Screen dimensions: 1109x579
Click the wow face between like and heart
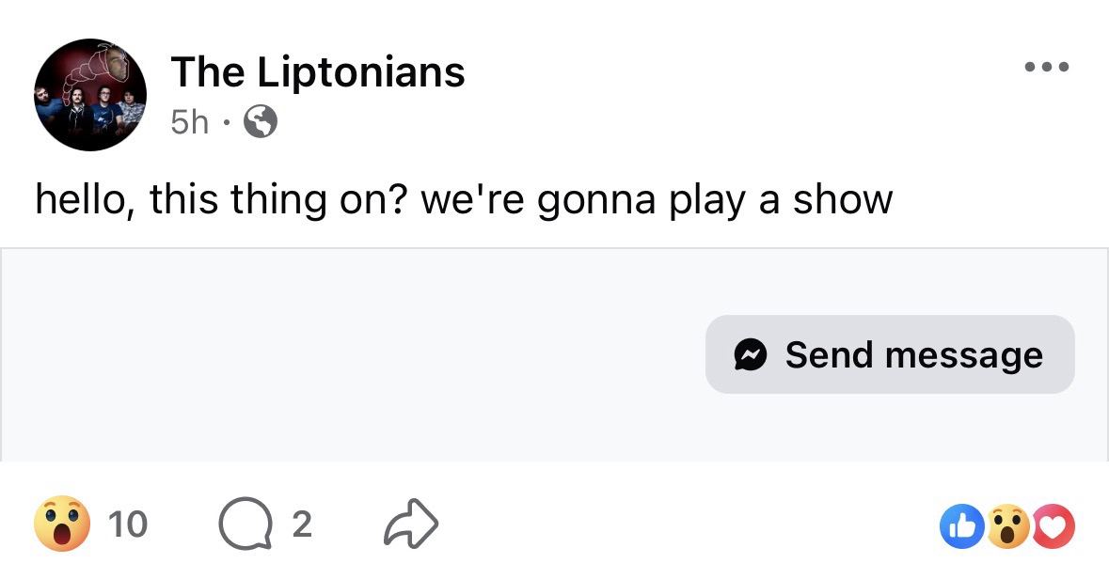(1007, 526)
